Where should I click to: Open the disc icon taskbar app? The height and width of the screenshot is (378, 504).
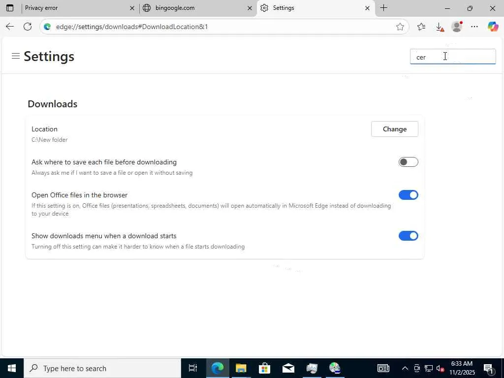[335, 368]
